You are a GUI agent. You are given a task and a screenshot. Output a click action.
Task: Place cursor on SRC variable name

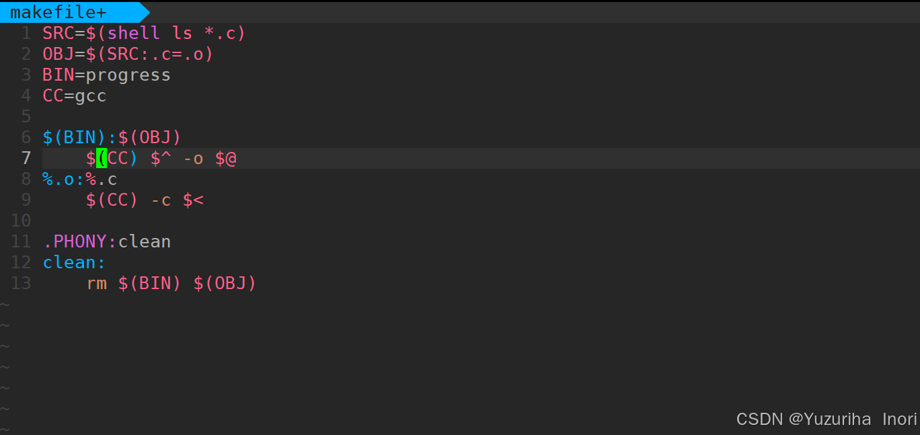[x=59, y=33]
